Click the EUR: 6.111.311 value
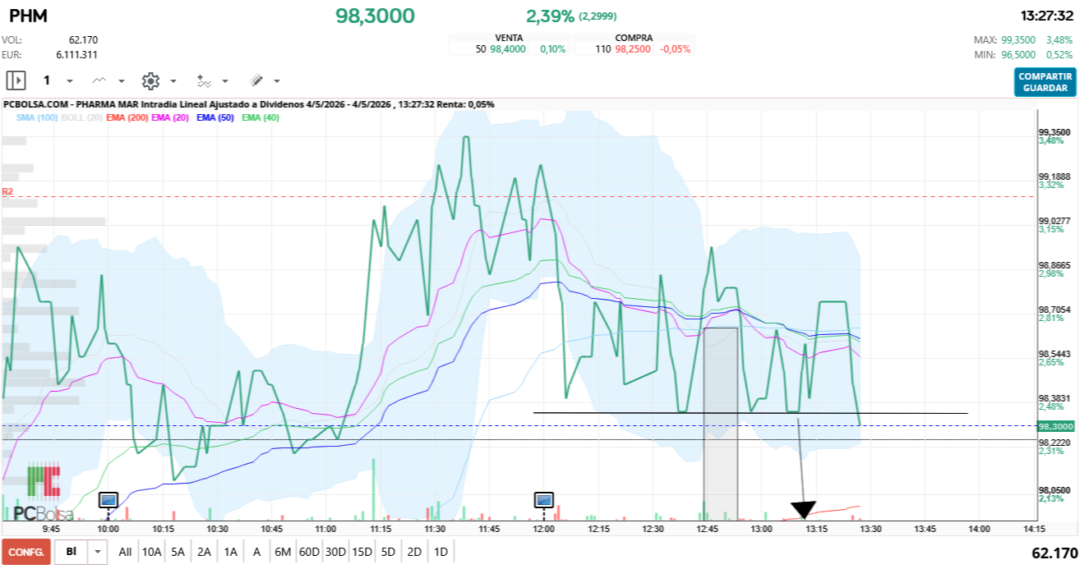The image size is (1089, 569). coord(76,54)
